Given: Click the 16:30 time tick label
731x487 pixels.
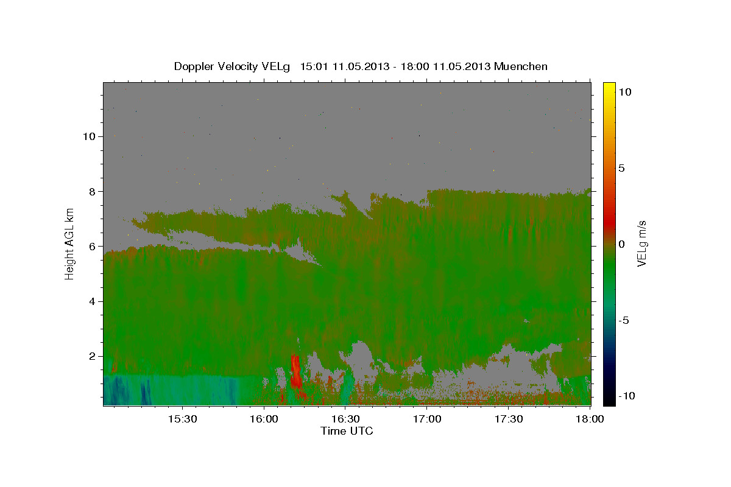Looking at the screenshot, I should [346, 419].
